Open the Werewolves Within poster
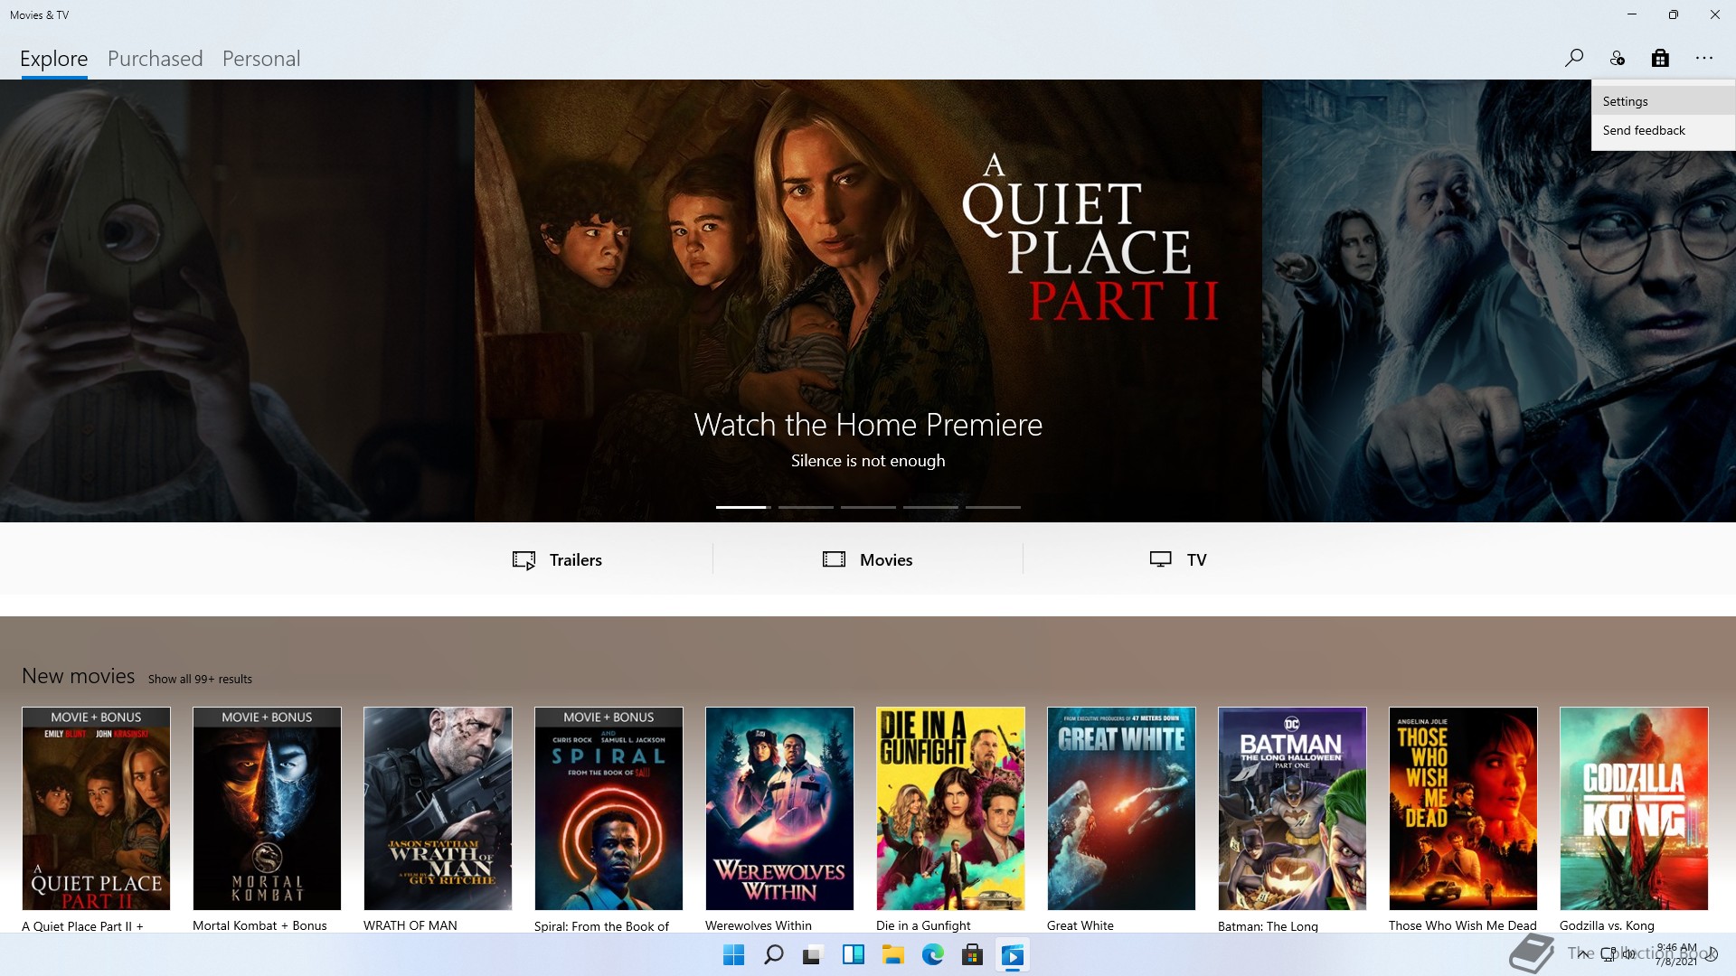 tap(779, 809)
